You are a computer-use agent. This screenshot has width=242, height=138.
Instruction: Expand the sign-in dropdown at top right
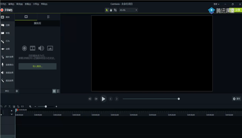216,4
